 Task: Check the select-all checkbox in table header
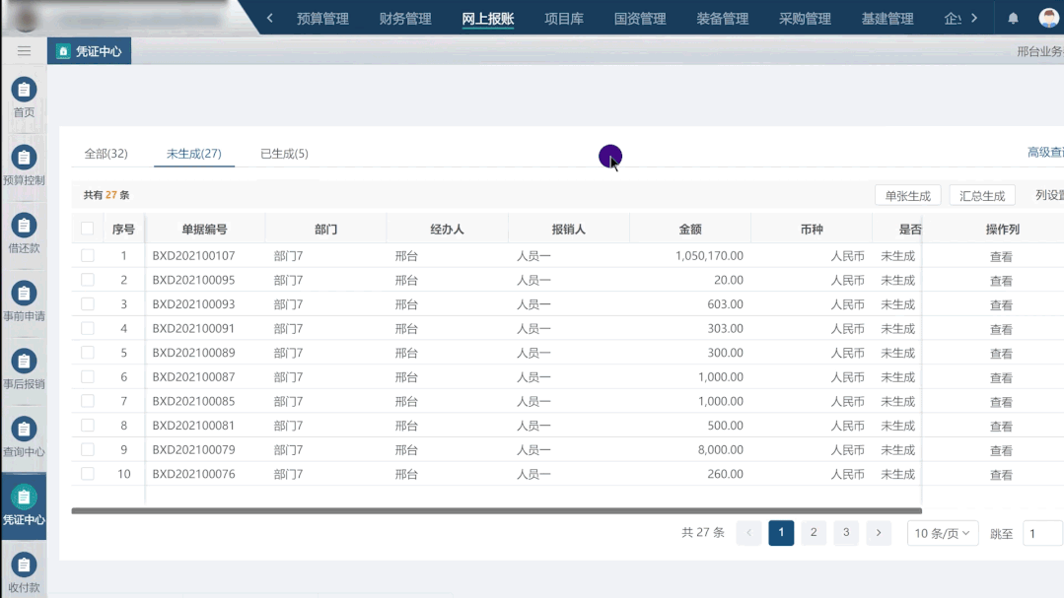[87, 228]
